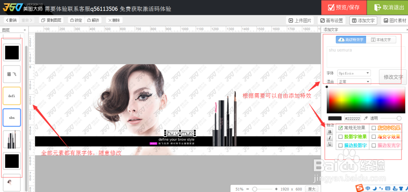Viewport: 408px width, 192px height.
Task: Enable 描边发光字 checkbox
Action: 374,145
